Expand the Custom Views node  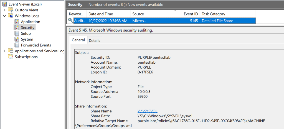pyautogui.click(x=4, y=10)
